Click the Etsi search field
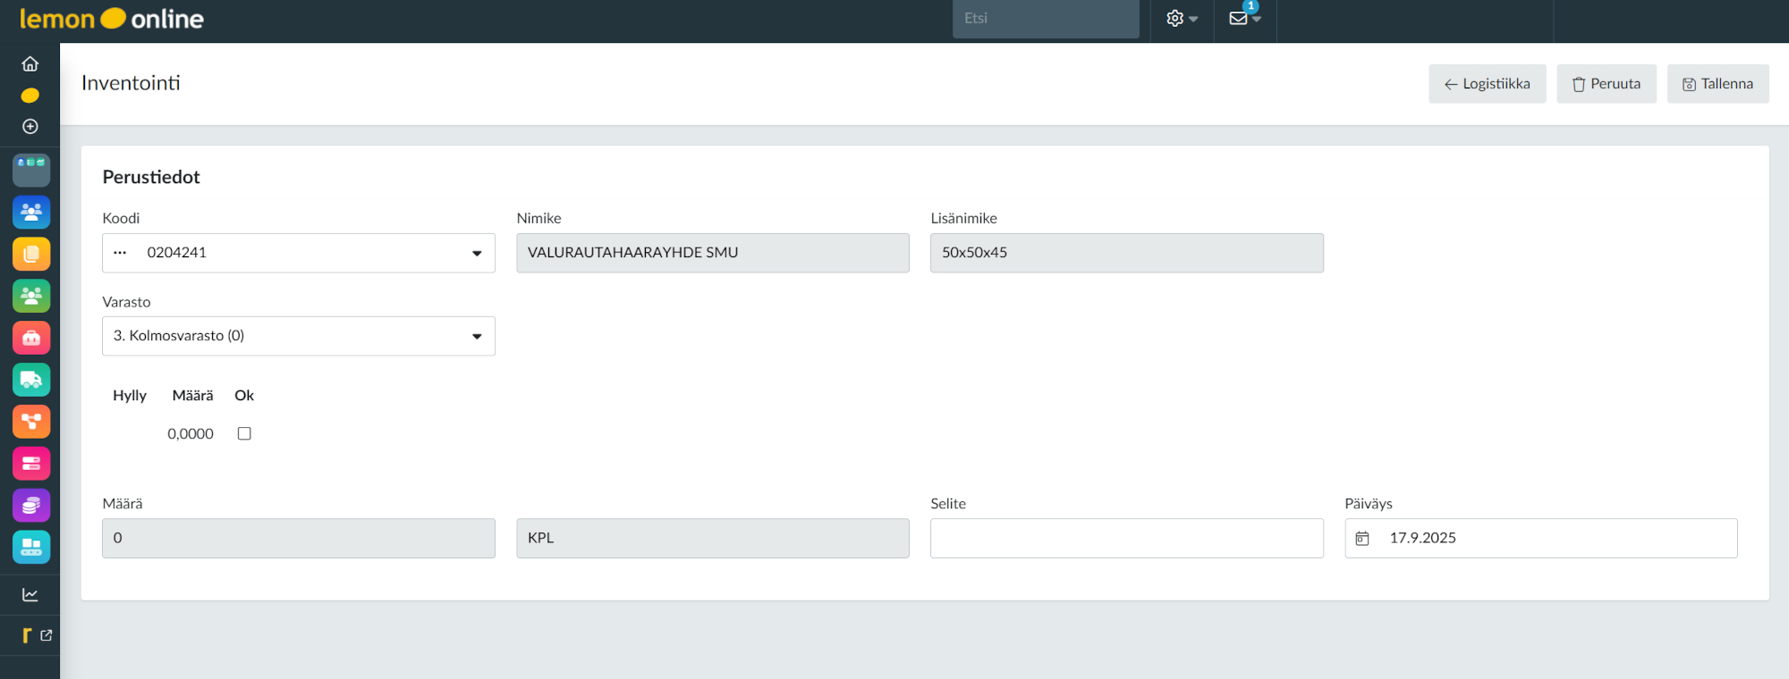 (1045, 19)
